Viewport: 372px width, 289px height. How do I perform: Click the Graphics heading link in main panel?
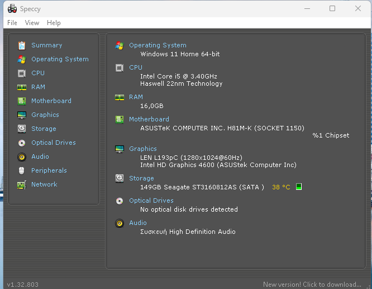tap(143, 149)
